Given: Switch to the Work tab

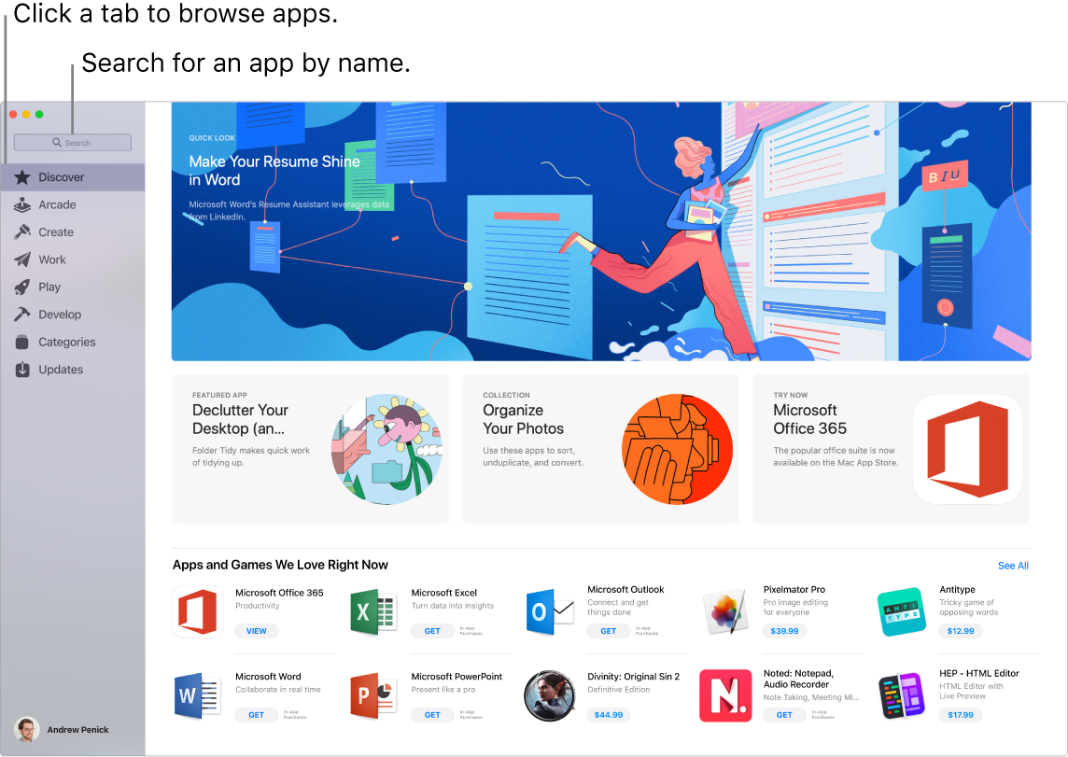Looking at the screenshot, I should [x=52, y=259].
